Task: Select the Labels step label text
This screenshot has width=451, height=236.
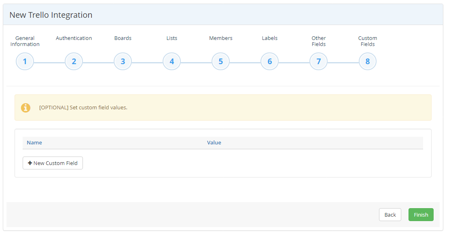Action: [269, 38]
